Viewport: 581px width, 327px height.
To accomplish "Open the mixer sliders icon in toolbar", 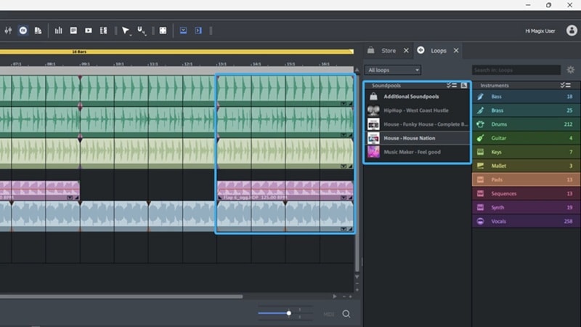I will pos(8,31).
